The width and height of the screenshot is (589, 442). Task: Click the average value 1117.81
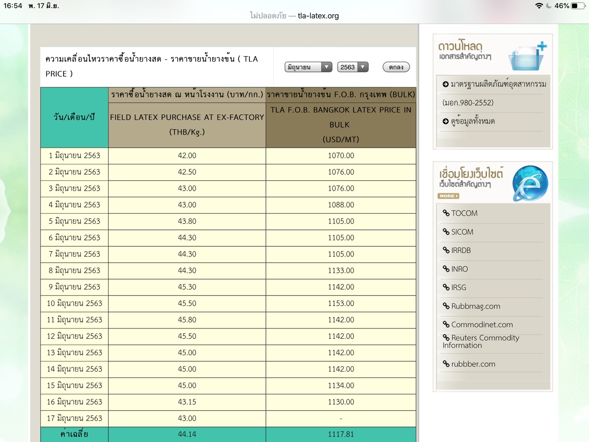pyautogui.click(x=341, y=435)
